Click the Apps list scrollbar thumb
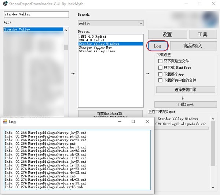The width and height of the screenshot is (220, 195). (x=66, y=47)
